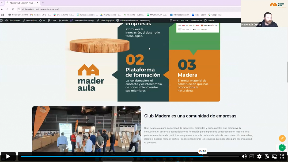This screenshot has width=288, height=162.
Task: Open WPCode admin bar item
Action: [x=184, y=21]
